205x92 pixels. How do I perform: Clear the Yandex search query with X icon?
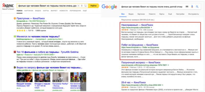tap(78, 6)
